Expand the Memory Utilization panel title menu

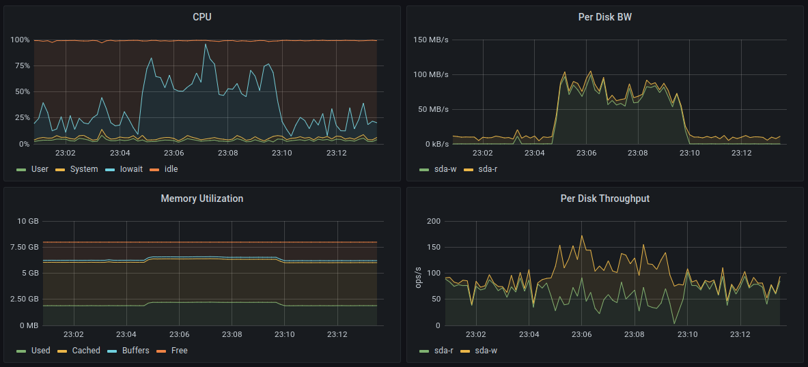coord(202,199)
